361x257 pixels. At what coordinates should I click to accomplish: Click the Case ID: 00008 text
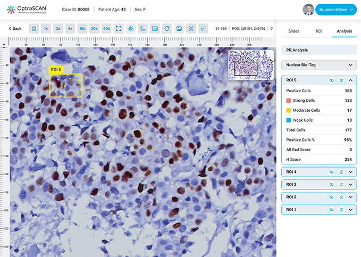coord(75,10)
